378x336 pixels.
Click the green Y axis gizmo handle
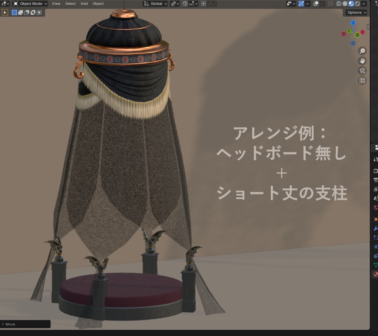pyautogui.click(x=348, y=31)
